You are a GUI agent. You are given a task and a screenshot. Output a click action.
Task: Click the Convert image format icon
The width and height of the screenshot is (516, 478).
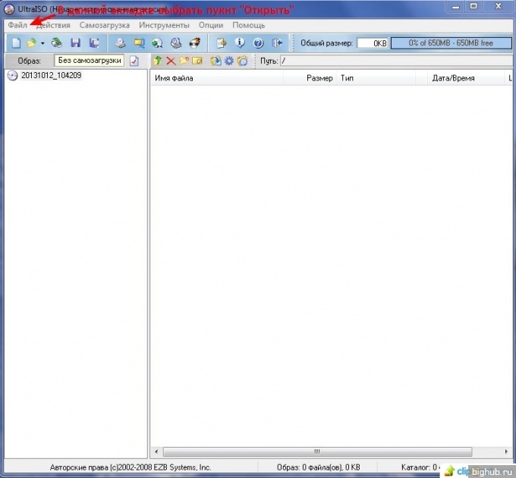pos(139,43)
